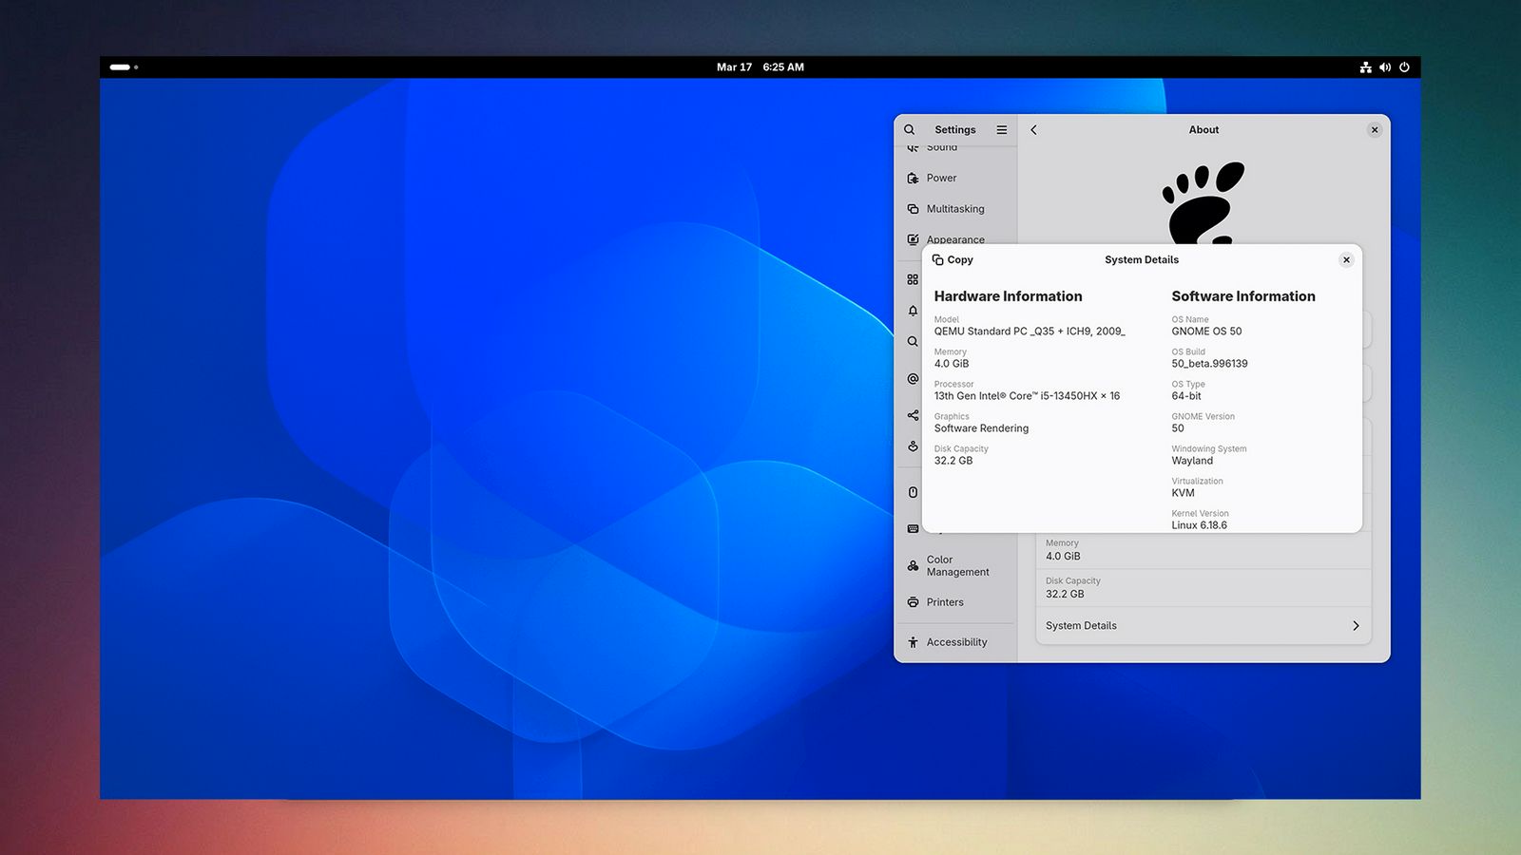Click the Keyboard icon in sidebar

[913, 528]
